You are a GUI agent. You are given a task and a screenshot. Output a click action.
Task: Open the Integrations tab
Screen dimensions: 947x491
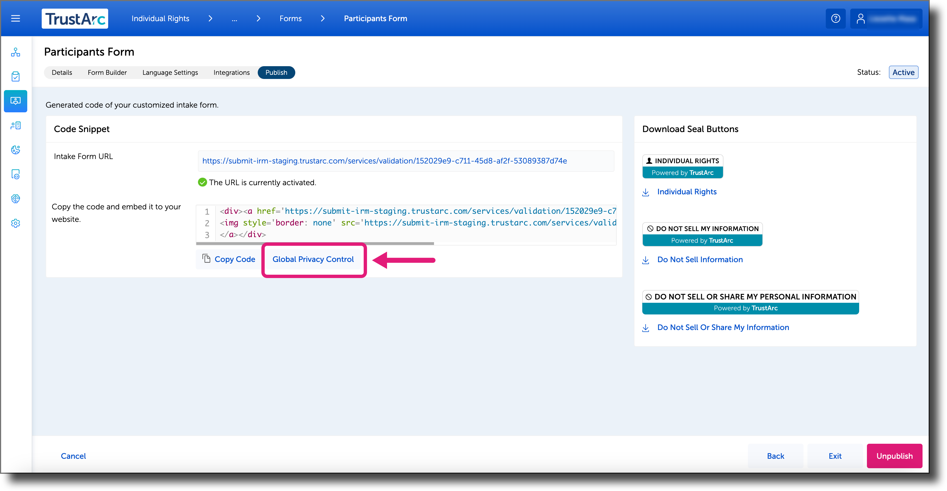pyautogui.click(x=231, y=72)
